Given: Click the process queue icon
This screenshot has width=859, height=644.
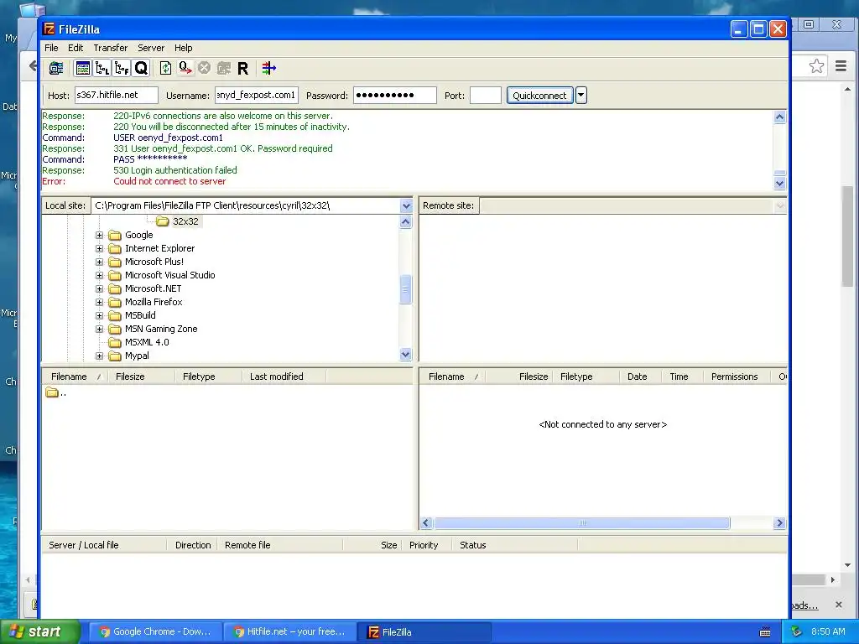Looking at the screenshot, I should [x=185, y=69].
